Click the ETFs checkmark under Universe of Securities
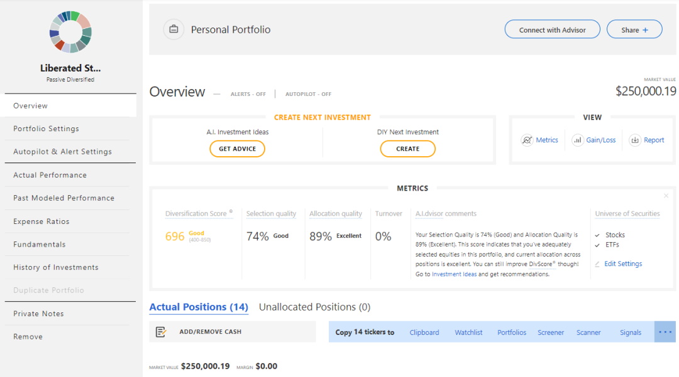 (x=597, y=245)
